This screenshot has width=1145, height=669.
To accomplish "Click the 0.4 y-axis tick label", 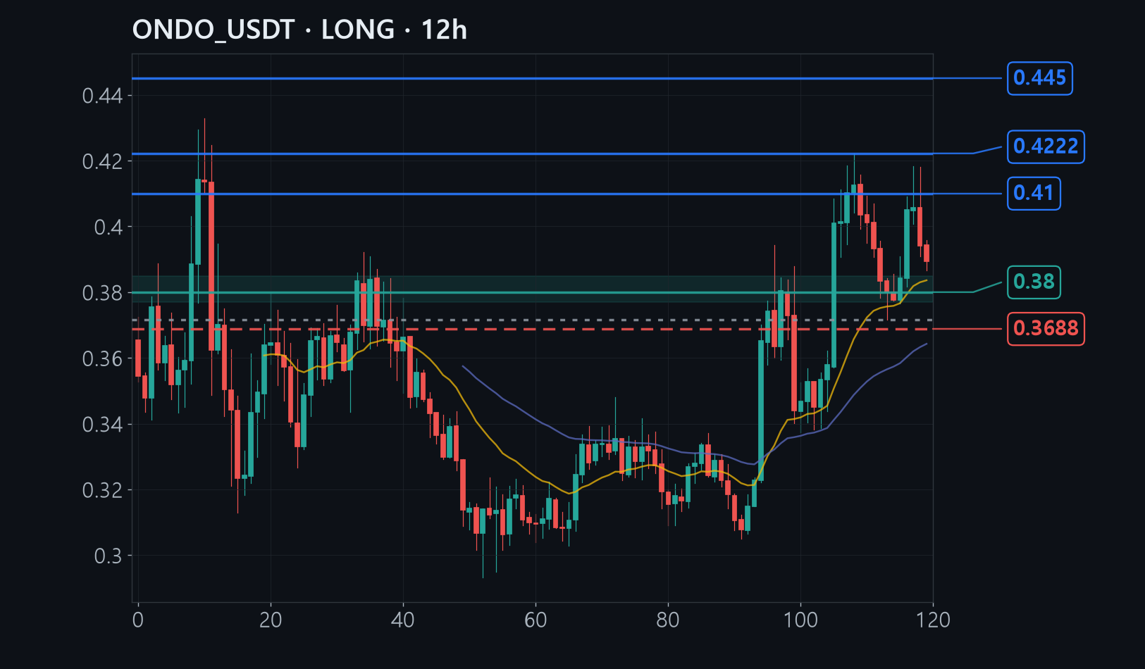I will [109, 227].
